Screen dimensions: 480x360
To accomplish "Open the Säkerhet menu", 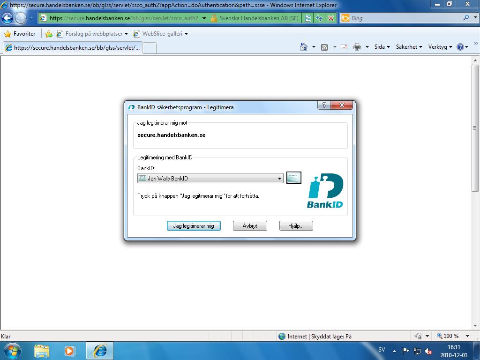I will click(x=409, y=47).
